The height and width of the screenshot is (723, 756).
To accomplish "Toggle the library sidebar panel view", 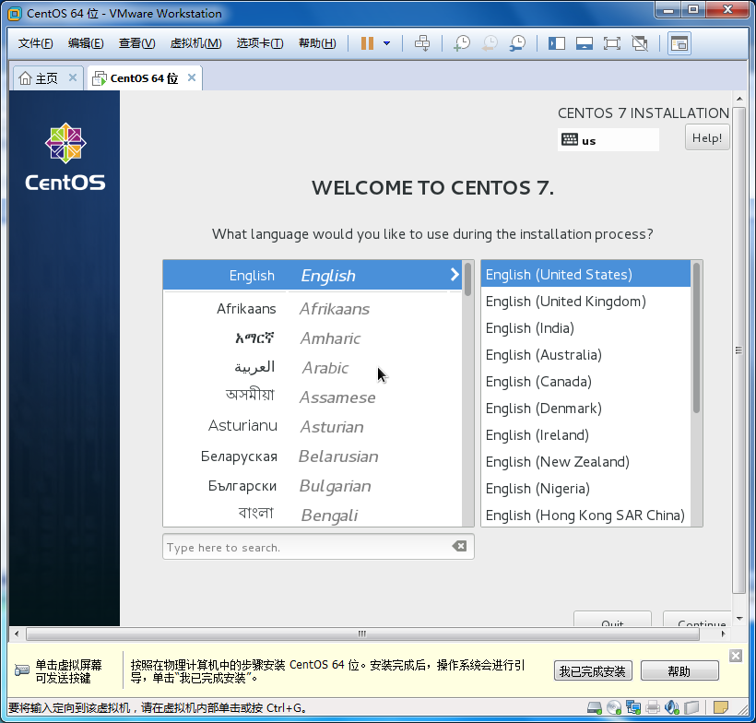I will pos(556,43).
